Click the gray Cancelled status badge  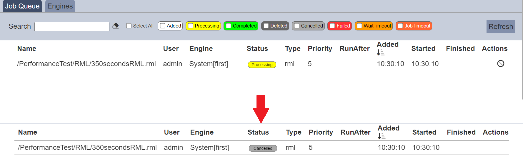click(263, 148)
